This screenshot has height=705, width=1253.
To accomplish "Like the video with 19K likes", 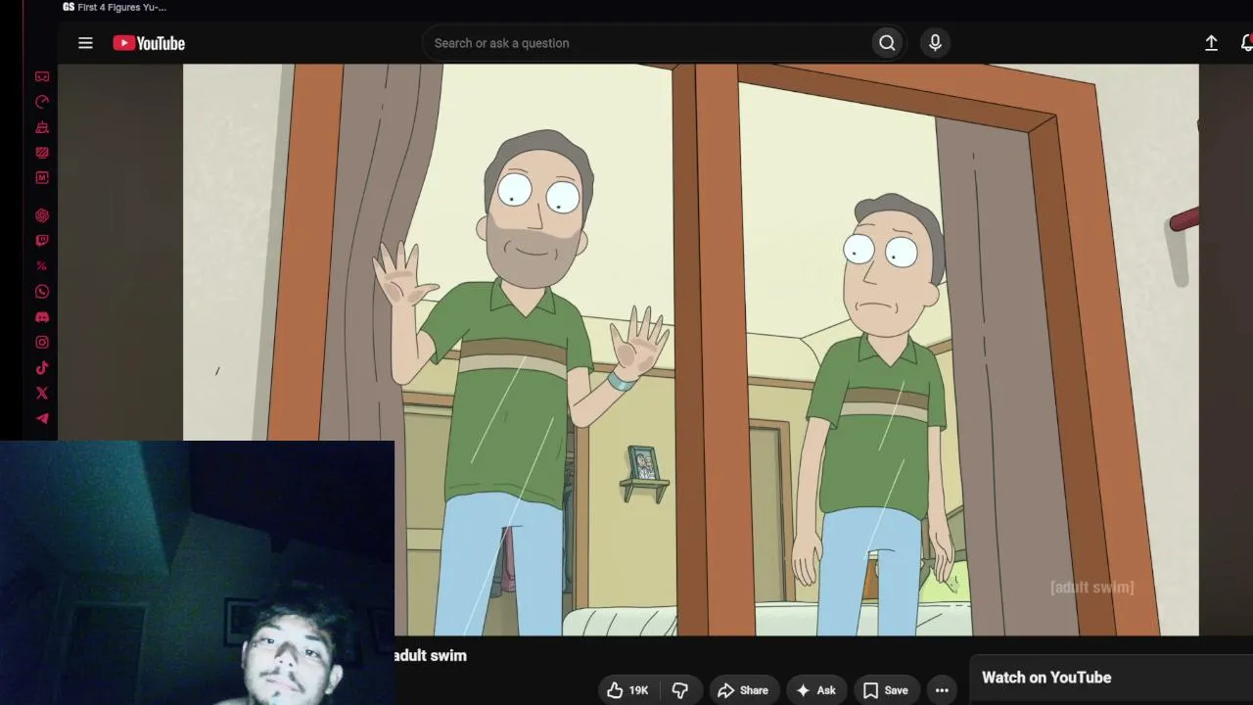I will 627,690.
